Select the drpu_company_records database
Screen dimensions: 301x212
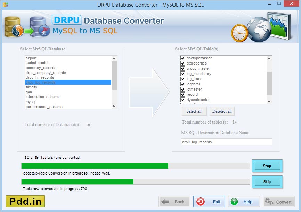click(x=68, y=73)
